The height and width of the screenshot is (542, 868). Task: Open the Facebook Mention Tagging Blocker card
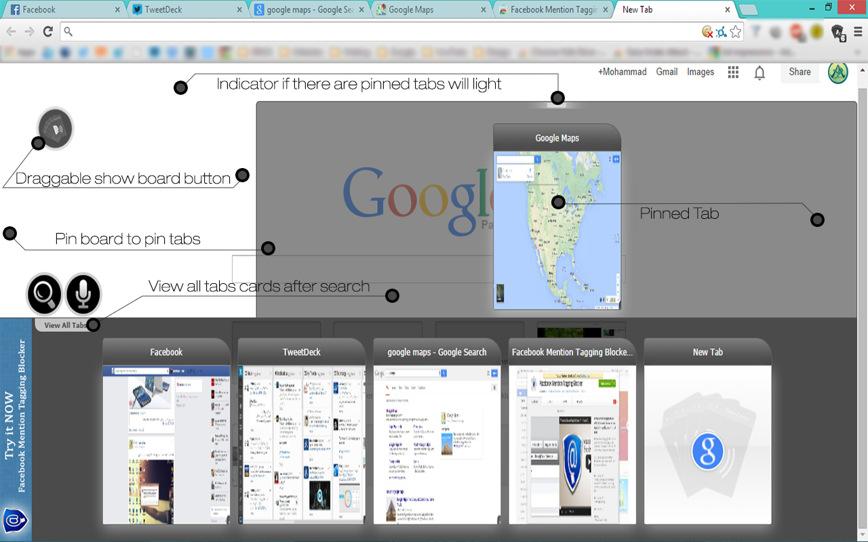(x=572, y=431)
